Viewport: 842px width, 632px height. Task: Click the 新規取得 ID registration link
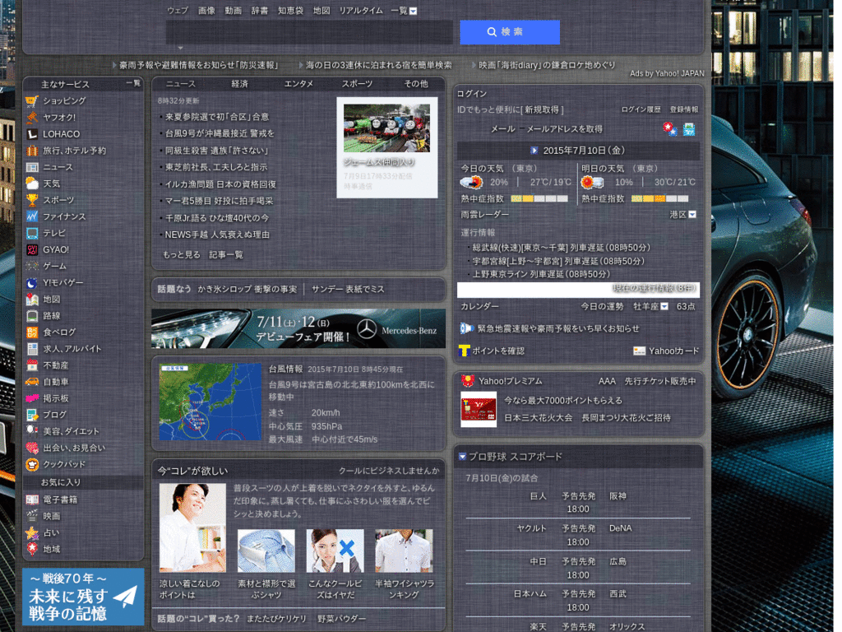click(x=542, y=109)
